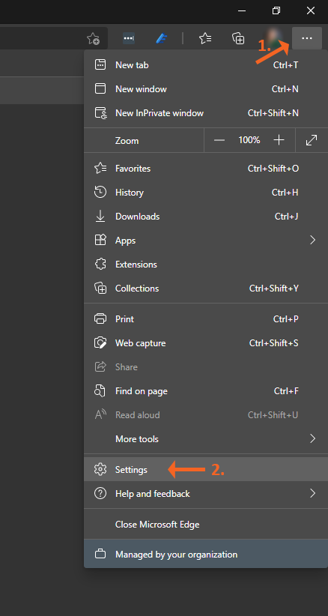
Task: Click the Find on page magnifier icon
Action: (100, 390)
